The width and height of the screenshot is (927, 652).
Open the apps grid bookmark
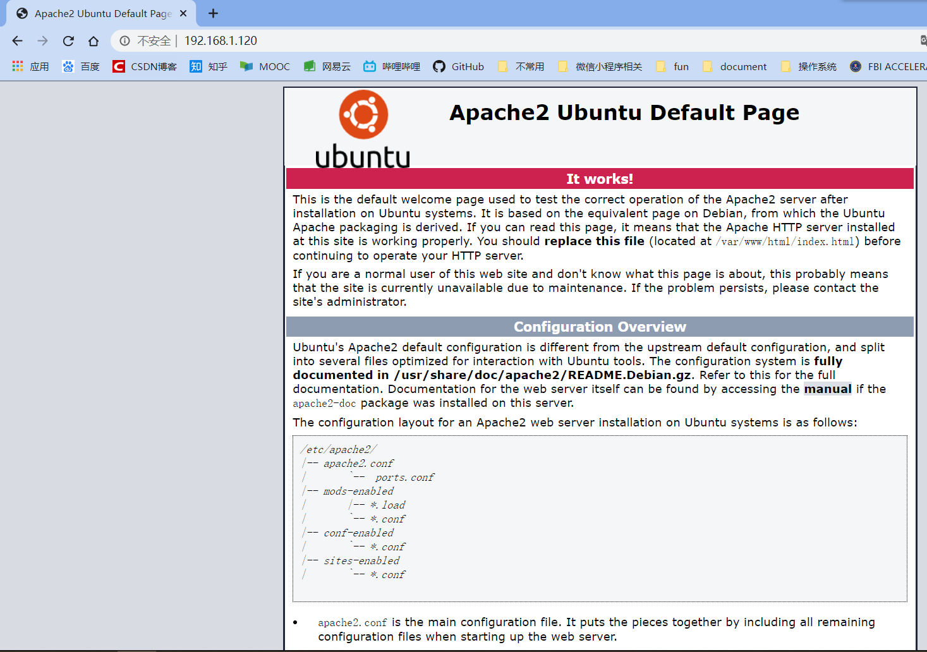tap(30, 66)
